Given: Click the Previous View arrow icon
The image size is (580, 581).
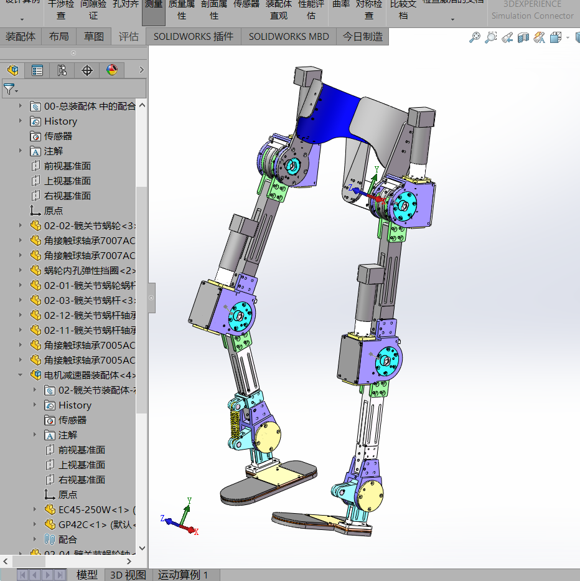Looking at the screenshot, I should (x=506, y=37).
